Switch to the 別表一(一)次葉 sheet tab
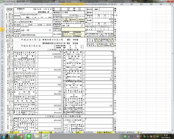The height and width of the screenshot is (139, 174). pos(45,132)
